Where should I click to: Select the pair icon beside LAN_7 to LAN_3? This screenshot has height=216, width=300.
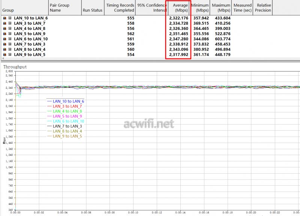[4, 44]
